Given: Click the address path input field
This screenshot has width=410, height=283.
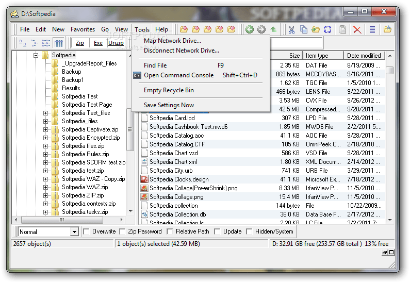Looking at the screenshot, I should pyautogui.click(x=297, y=43).
